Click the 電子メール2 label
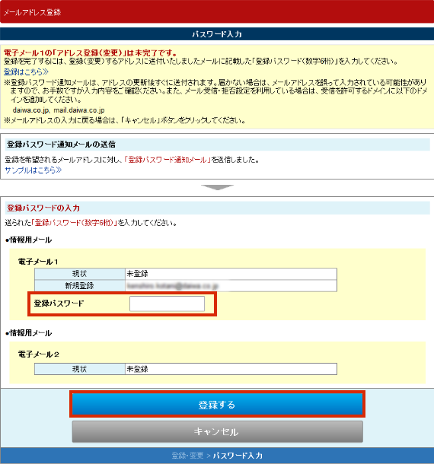The width and height of the screenshot is (434, 464). click(39, 354)
